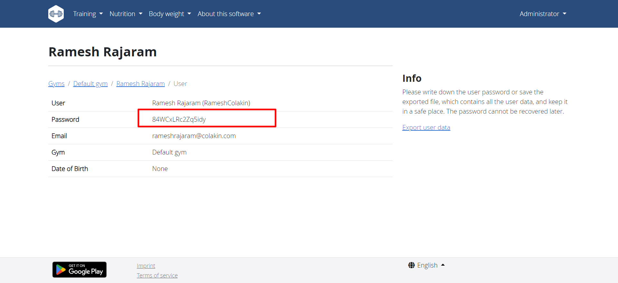The image size is (618, 283).
Task: Click the caret arrow next to English
Action: 443,265
